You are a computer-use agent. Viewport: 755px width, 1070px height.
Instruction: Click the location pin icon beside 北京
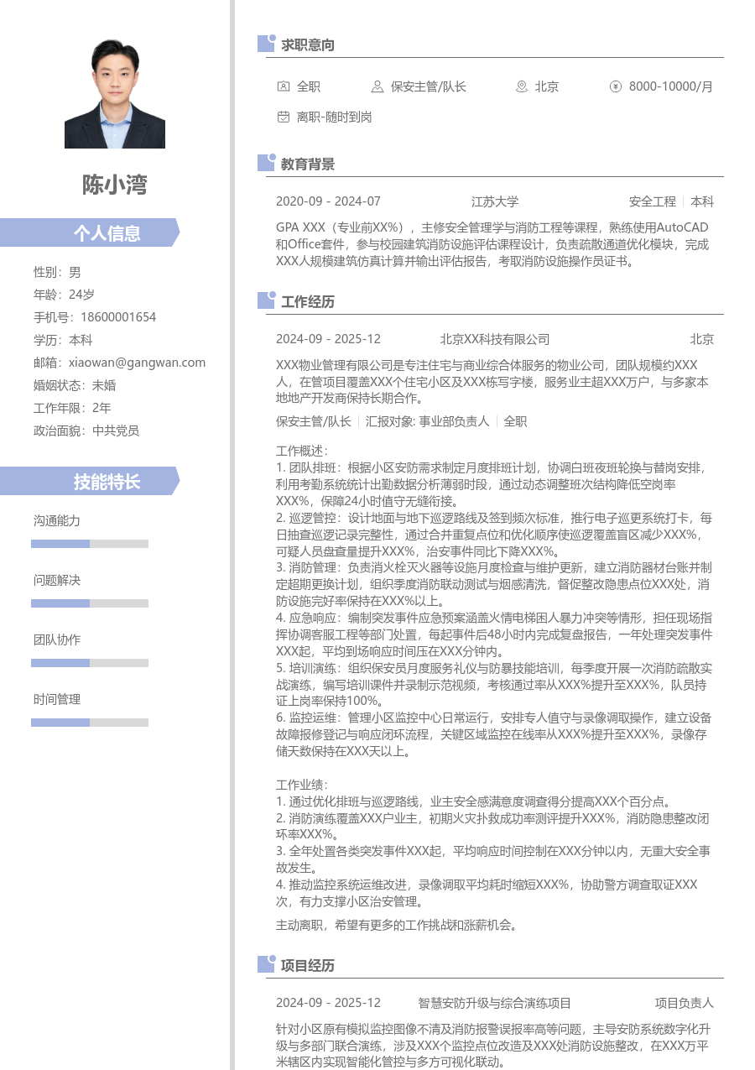(521, 86)
